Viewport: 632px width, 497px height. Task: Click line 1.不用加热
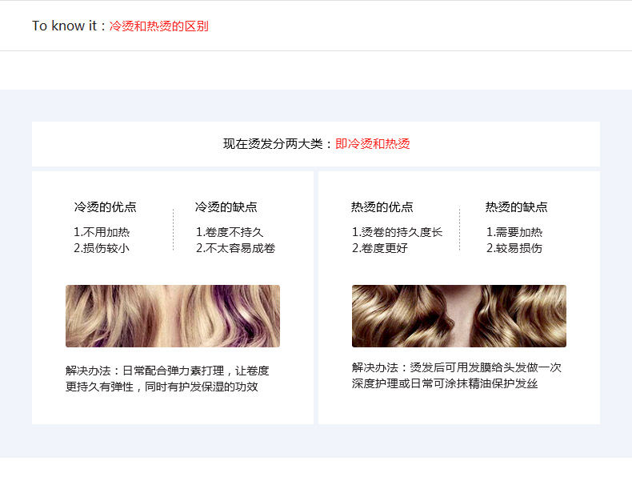(x=102, y=232)
